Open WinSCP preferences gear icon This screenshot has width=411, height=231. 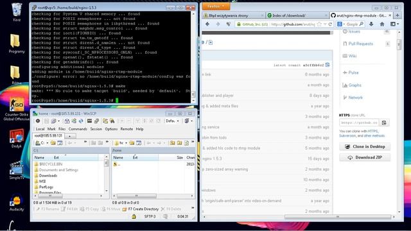tap(38, 121)
